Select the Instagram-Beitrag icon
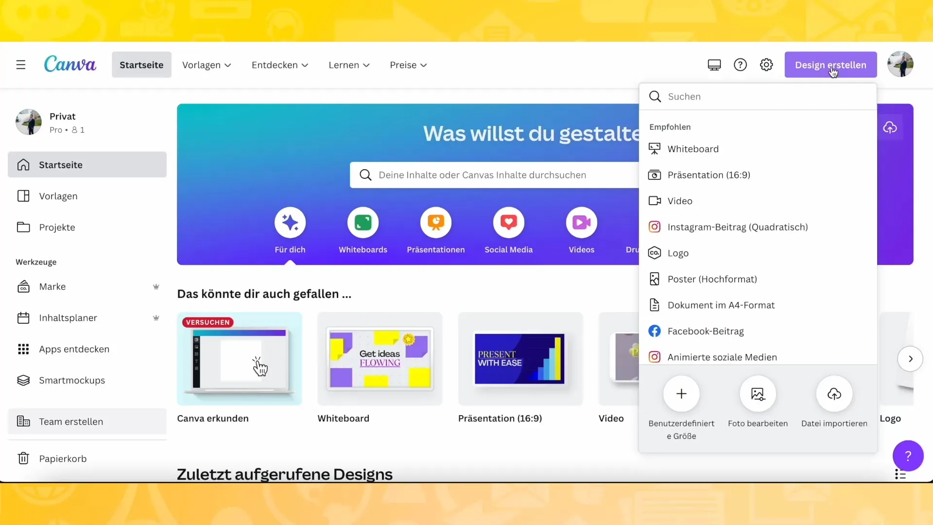Screen dimensions: 933x525 654,227
